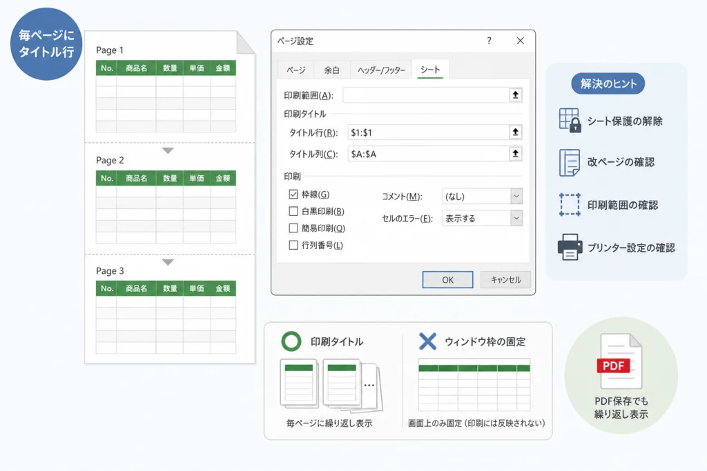The image size is (707, 471).
Task: Uncheck the 枠線 checkbox
Action: tap(293, 194)
